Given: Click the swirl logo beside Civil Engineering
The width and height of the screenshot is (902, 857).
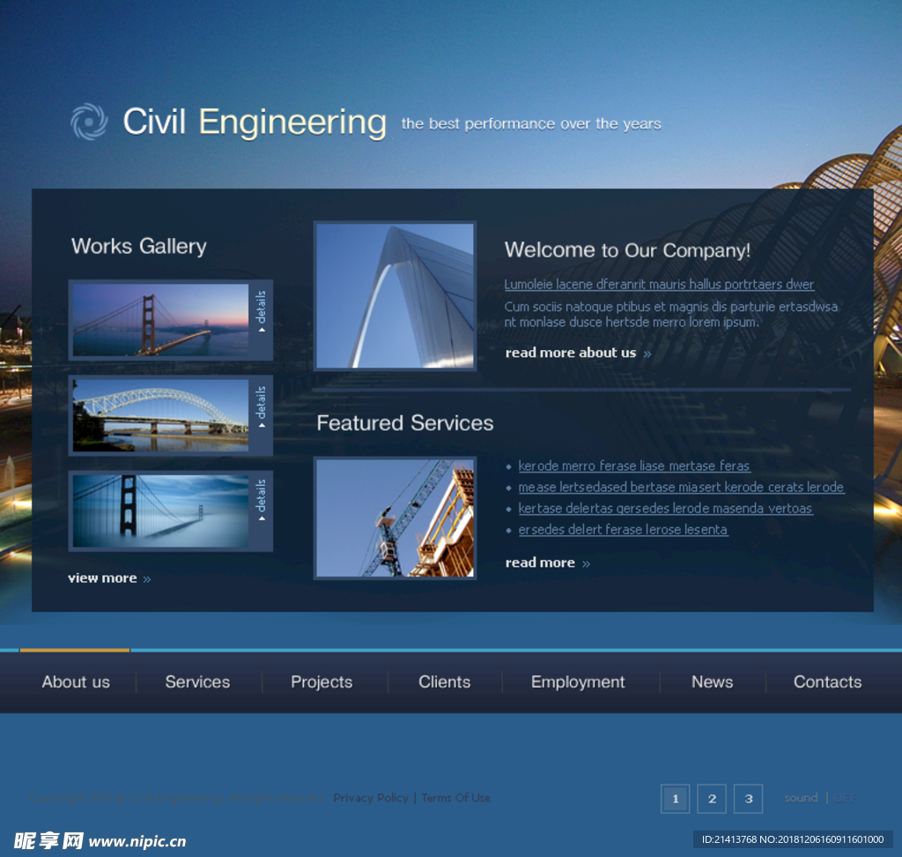Looking at the screenshot, I should [88, 122].
